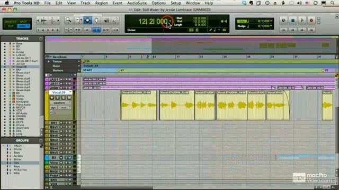Toggle the highlighted blue Link Timeline button
This screenshot has height=190, width=339.
[96, 30]
